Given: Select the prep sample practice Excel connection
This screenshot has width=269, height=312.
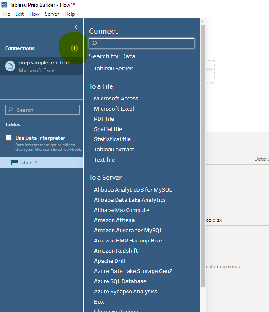Looking at the screenshot, I should (x=42, y=66).
